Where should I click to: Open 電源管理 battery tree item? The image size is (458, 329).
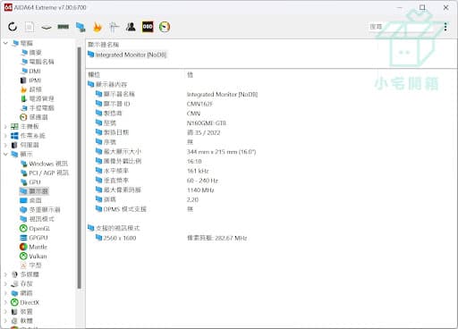pyautogui.click(x=37, y=98)
